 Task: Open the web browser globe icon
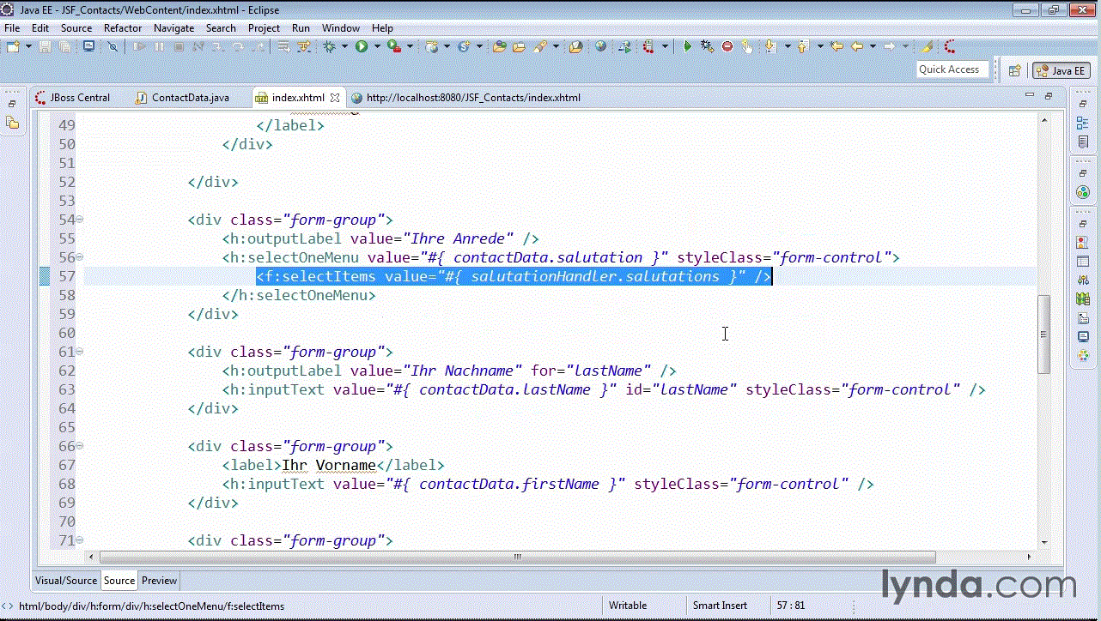600,46
